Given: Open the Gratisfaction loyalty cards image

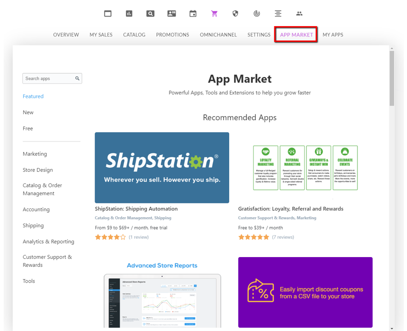Looking at the screenshot, I should pos(305,168).
